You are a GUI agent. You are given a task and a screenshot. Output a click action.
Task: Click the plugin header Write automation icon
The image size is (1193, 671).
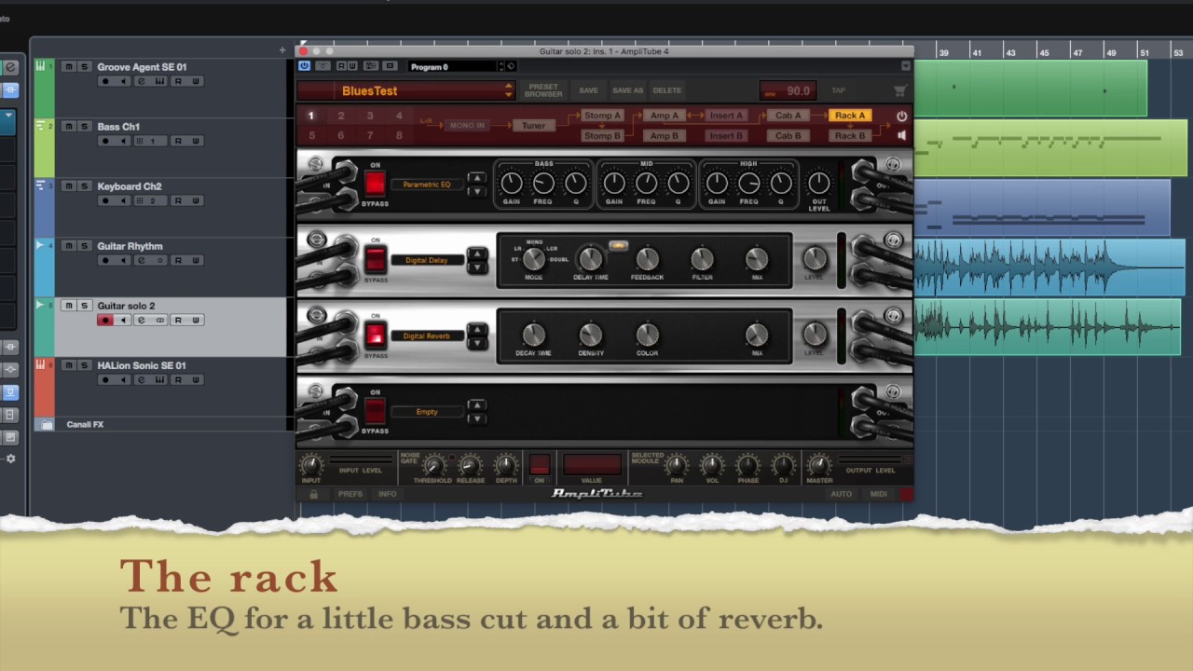[x=352, y=66]
